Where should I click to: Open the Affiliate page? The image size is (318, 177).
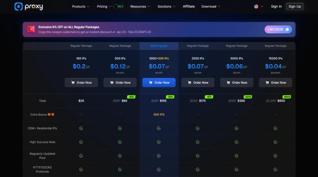(188, 6)
